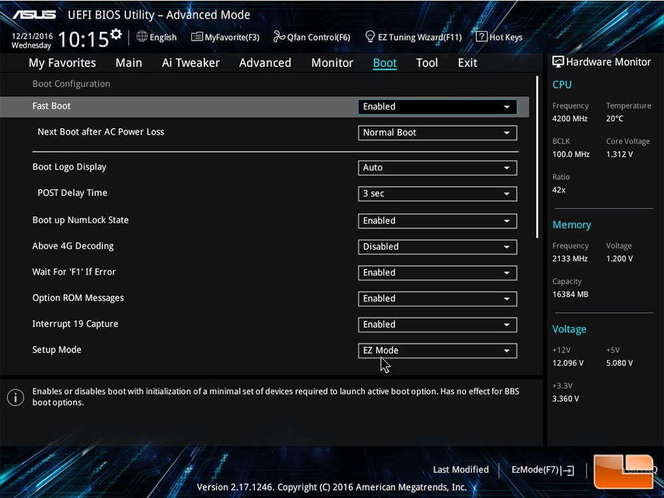Click the settings gear icon beside the clock

pos(116,34)
